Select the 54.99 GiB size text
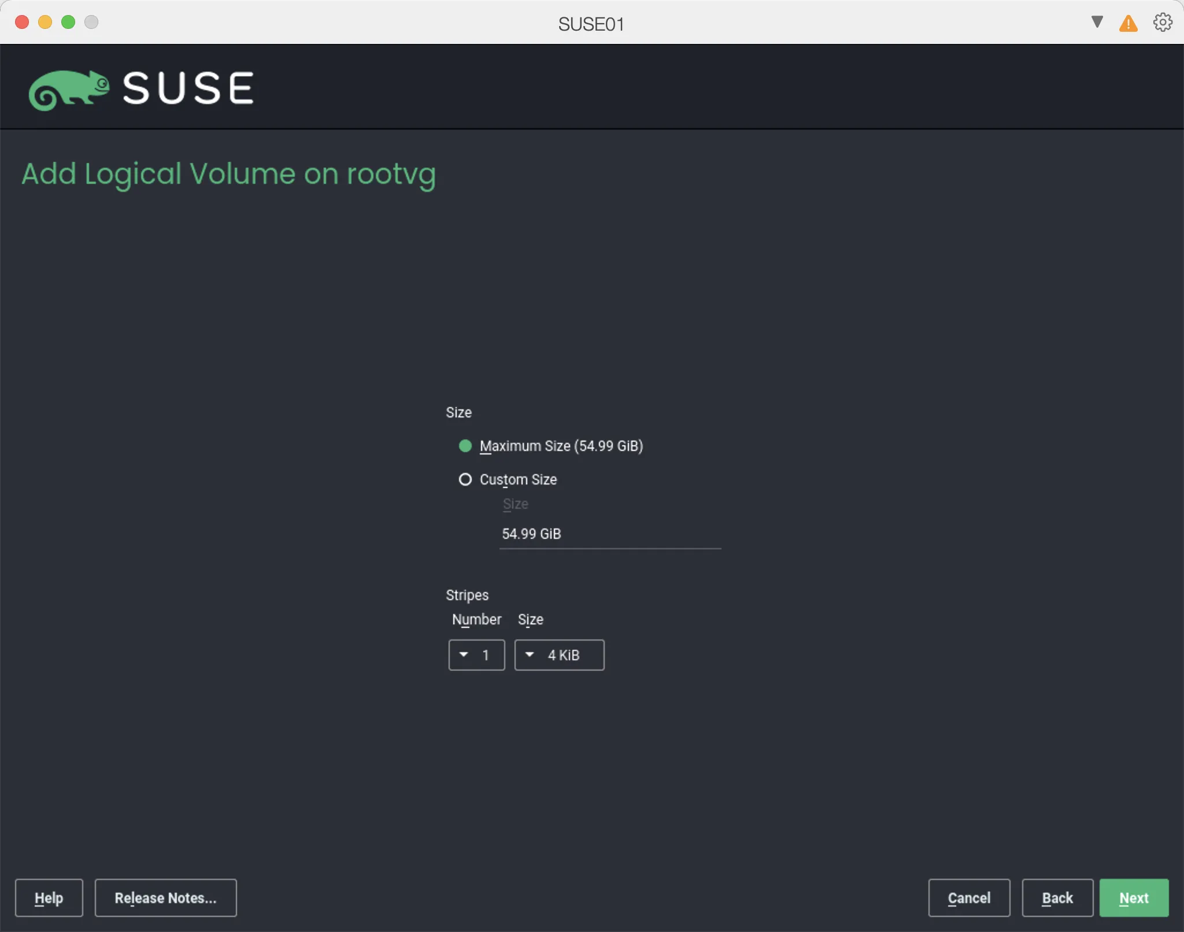This screenshot has width=1184, height=932. coord(531,534)
